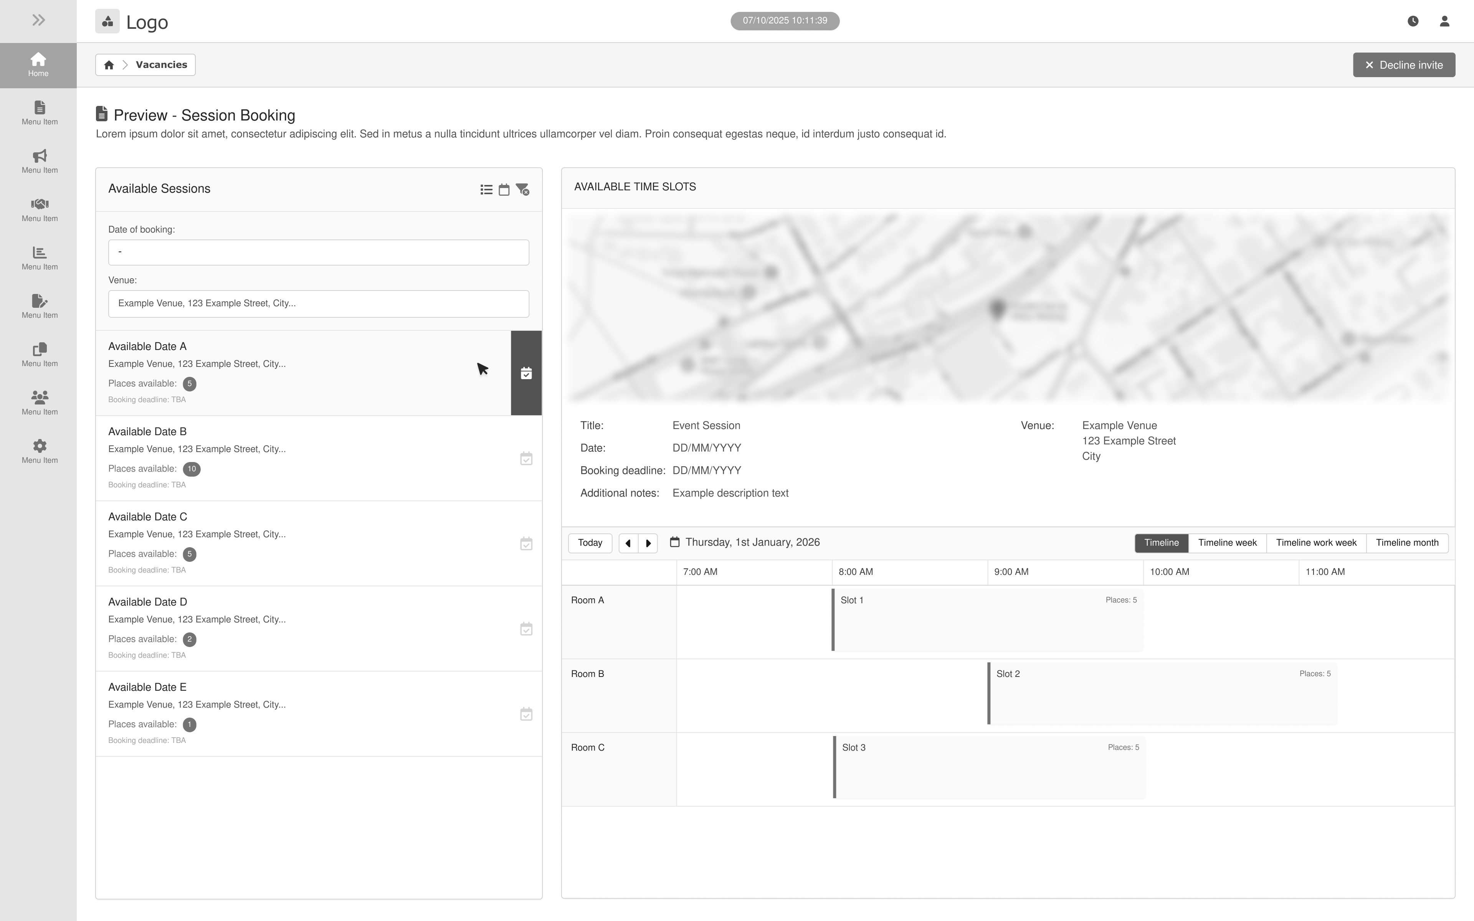Open the Date of booking field
Screen dimensions: 1474x921
point(319,252)
